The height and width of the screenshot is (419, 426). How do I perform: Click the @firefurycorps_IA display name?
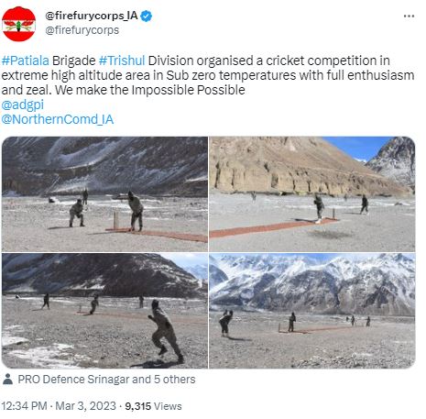point(92,16)
